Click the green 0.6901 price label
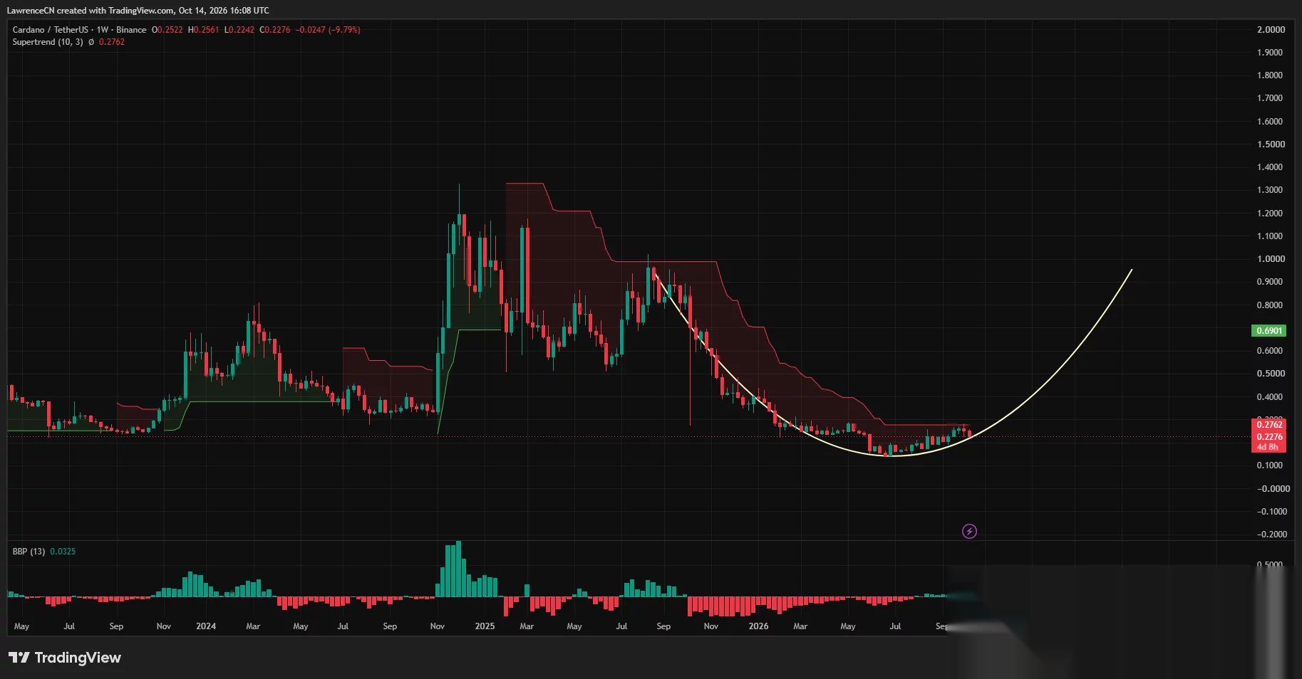Screen dimensions: 1302x679 (x=1269, y=331)
